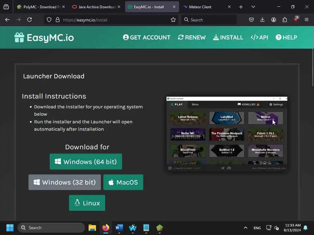Screen dimensions: 314x235
Task: Click the EasyMC launcher preview image
Action: click(227, 134)
